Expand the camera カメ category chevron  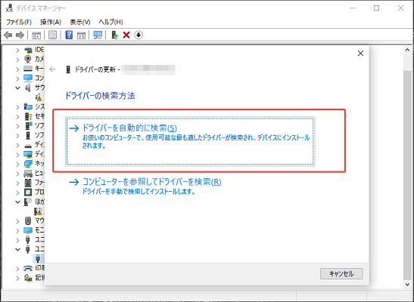click(17, 60)
